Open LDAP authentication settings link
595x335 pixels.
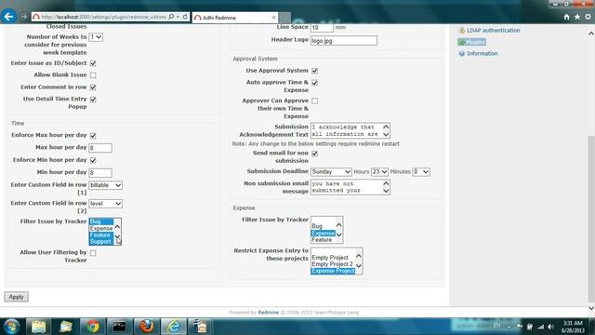[x=493, y=30]
